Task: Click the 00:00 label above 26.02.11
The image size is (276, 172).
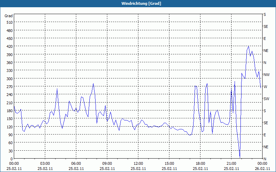Action: [x=262, y=164]
